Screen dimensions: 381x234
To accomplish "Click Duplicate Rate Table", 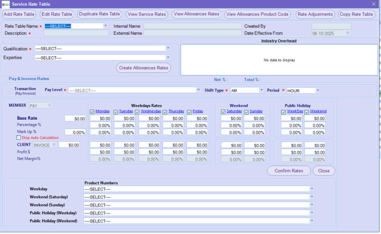I will 100,14.
